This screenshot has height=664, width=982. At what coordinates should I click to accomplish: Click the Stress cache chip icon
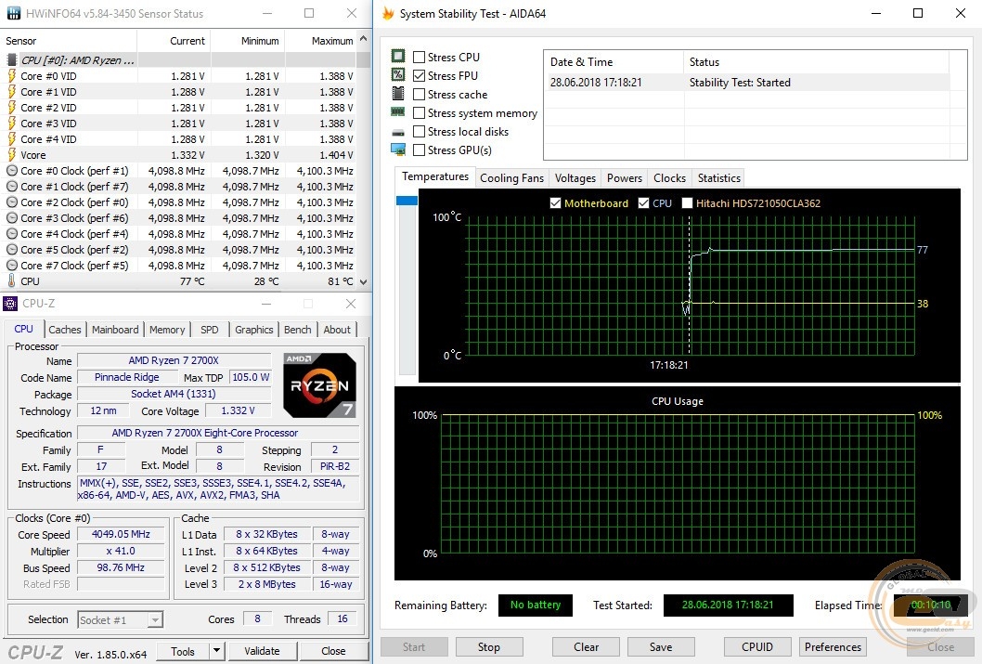click(x=397, y=94)
